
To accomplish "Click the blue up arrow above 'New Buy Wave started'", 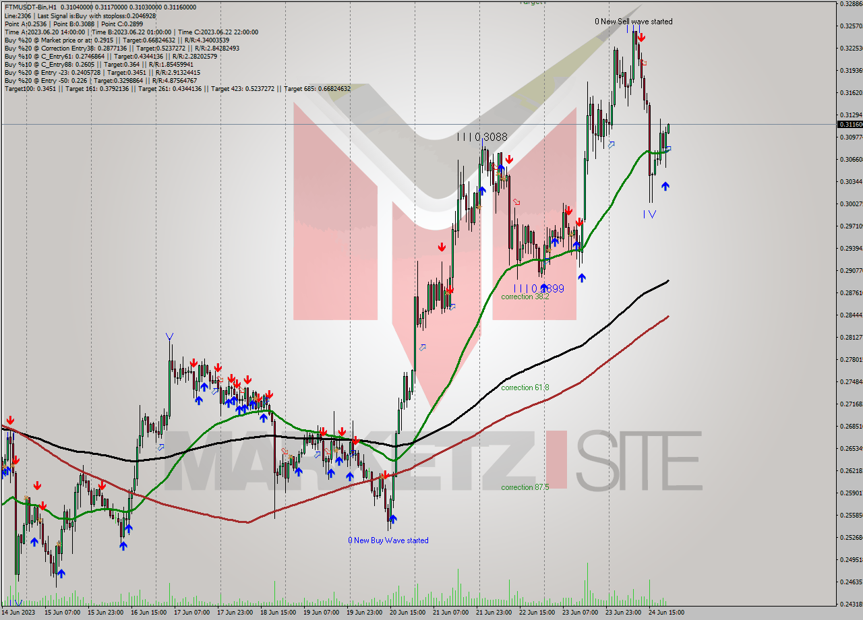I will (392, 519).
